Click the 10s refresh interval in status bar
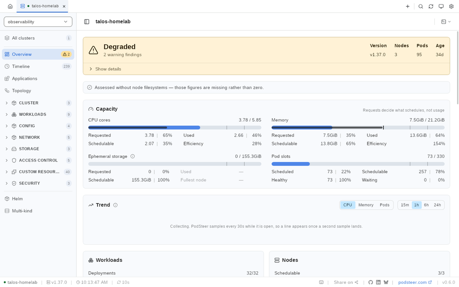 click(123, 283)
